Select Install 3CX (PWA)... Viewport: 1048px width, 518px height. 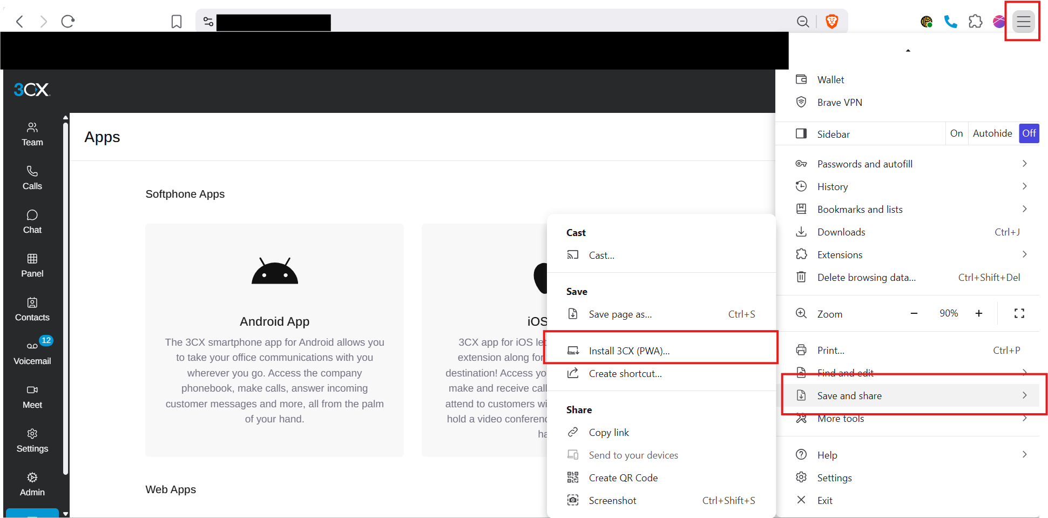(661, 351)
